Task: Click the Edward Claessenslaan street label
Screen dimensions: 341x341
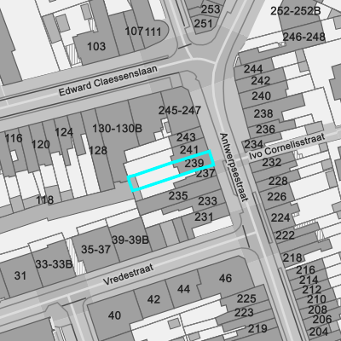Action: 107,80
